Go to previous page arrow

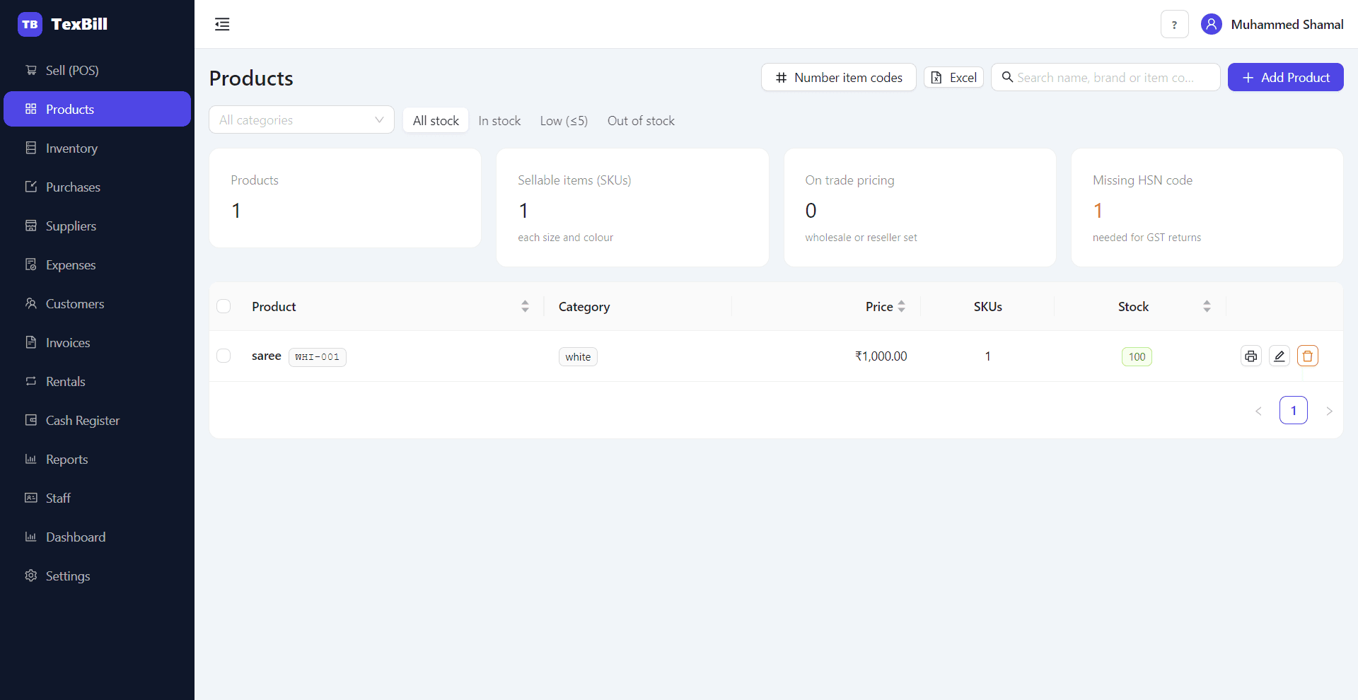[x=1258, y=411]
